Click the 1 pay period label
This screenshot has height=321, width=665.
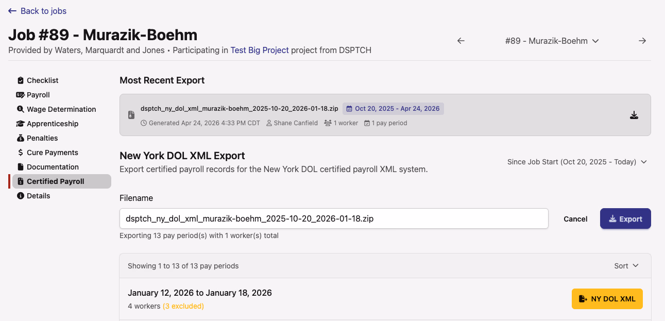pyautogui.click(x=385, y=123)
